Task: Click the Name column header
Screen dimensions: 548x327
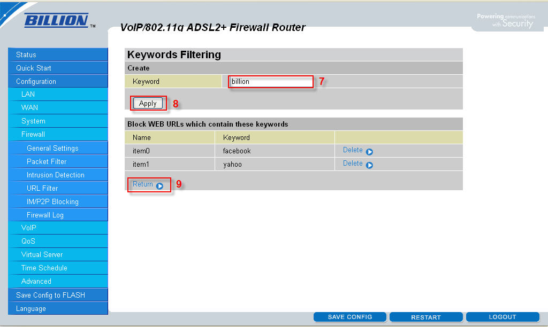Action: coord(170,137)
